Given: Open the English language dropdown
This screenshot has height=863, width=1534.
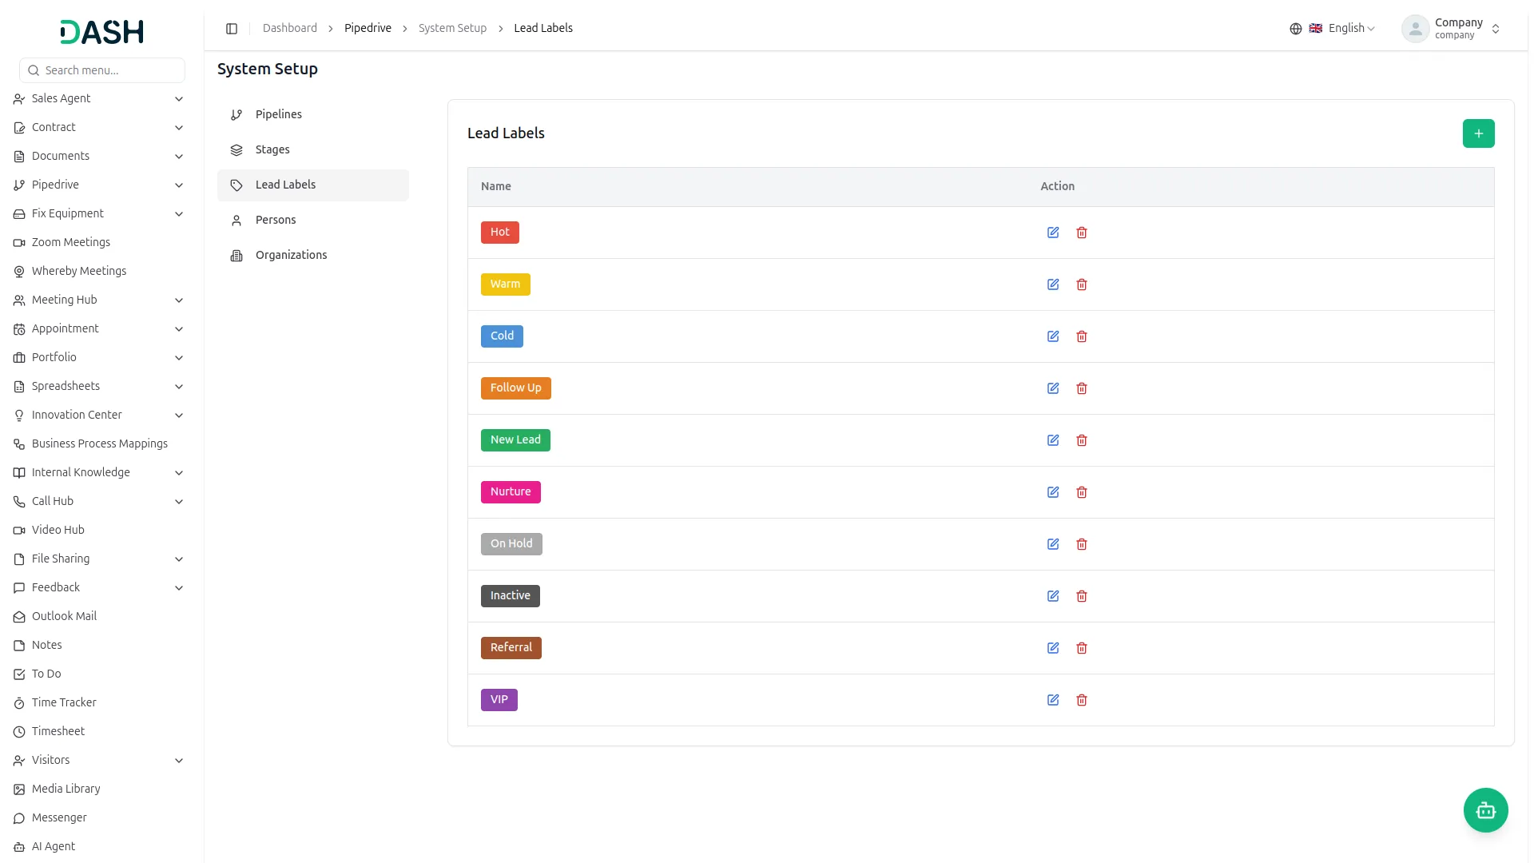Looking at the screenshot, I should (1342, 29).
